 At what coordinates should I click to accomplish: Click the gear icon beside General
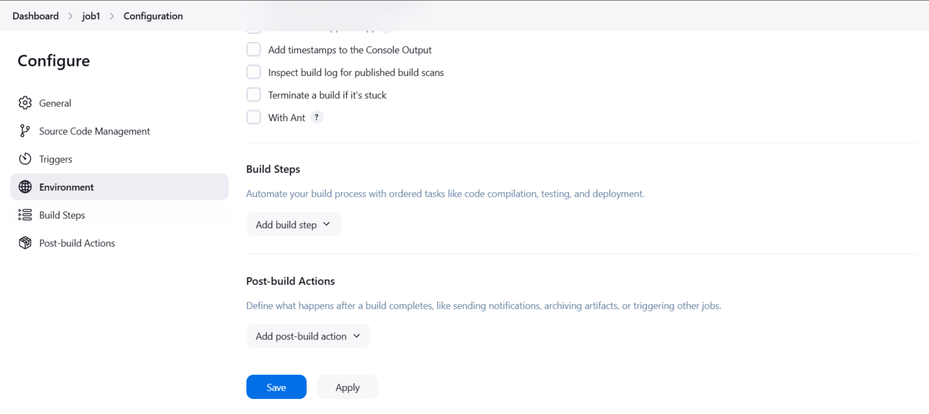click(x=25, y=103)
